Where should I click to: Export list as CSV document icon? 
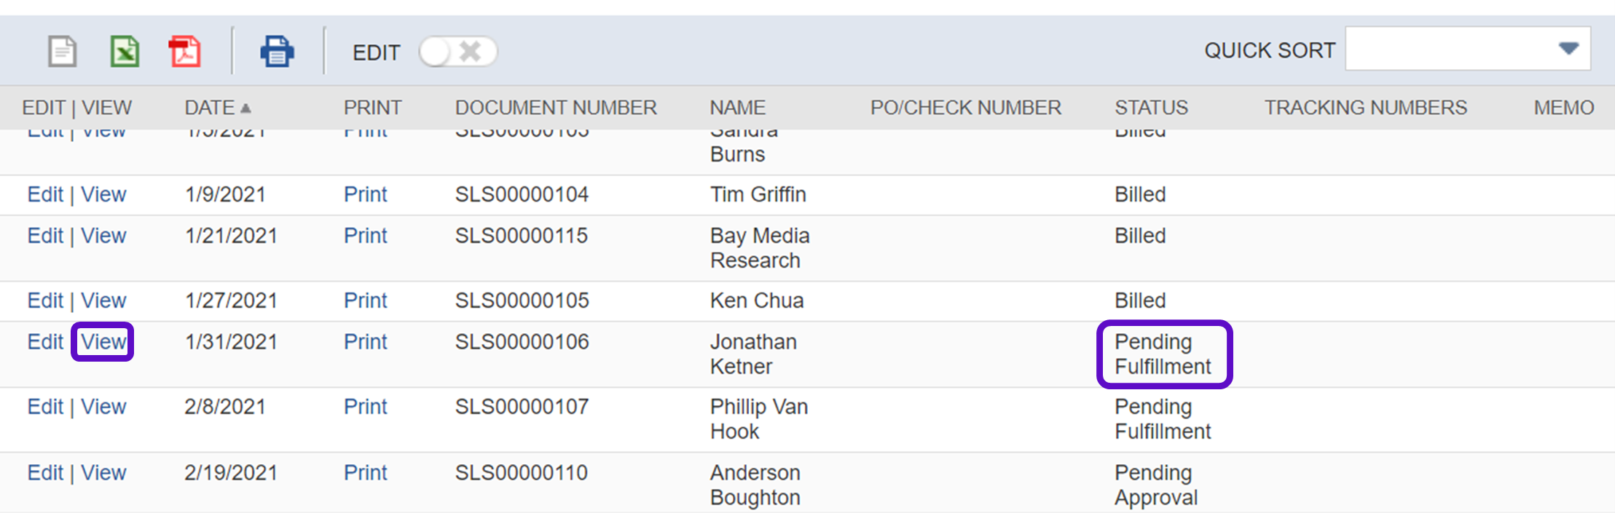[62, 52]
